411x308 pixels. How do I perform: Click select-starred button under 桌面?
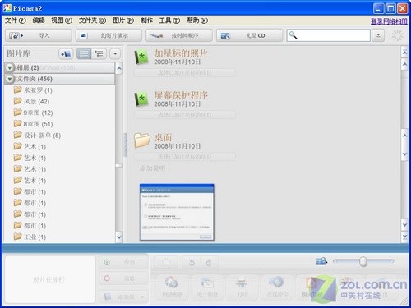[185, 157]
